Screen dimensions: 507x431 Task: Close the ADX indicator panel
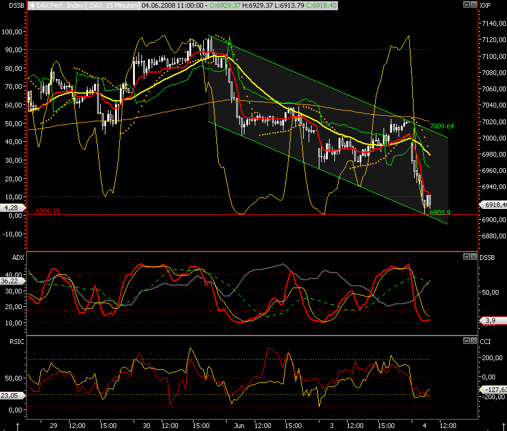[x=473, y=257]
